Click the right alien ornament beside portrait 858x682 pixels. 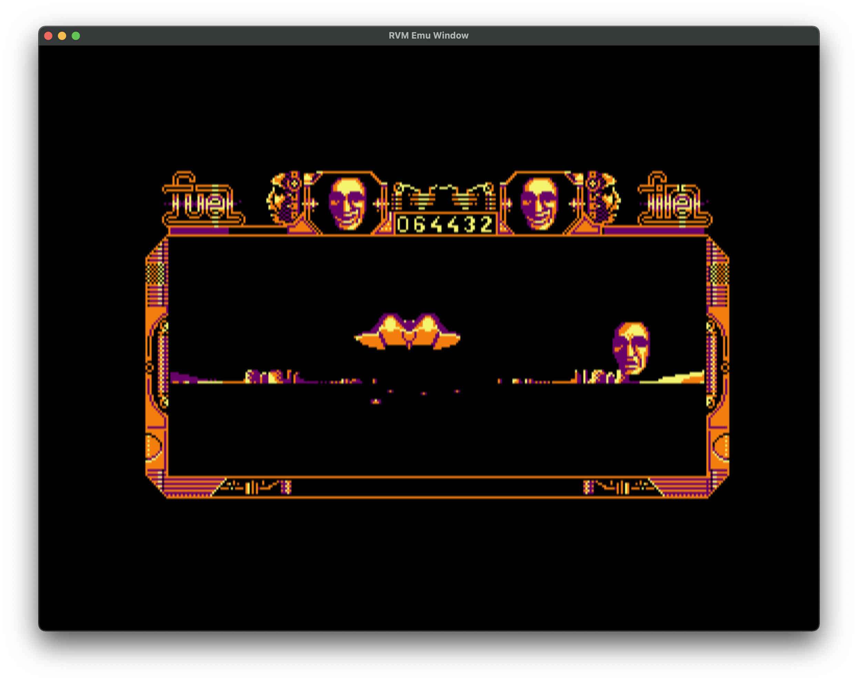click(x=603, y=197)
